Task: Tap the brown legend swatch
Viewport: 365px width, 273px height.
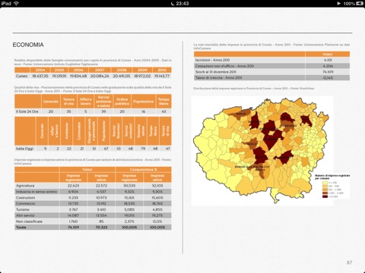Action: [325, 193]
